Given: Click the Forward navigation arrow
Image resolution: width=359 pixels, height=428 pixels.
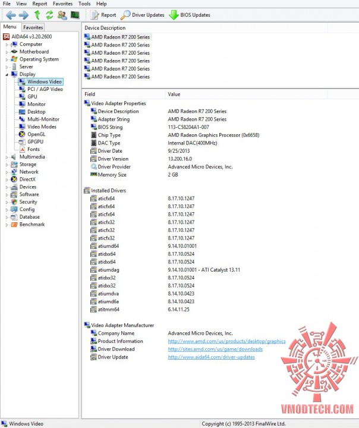Looking at the screenshot, I should click(x=24, y=15).
